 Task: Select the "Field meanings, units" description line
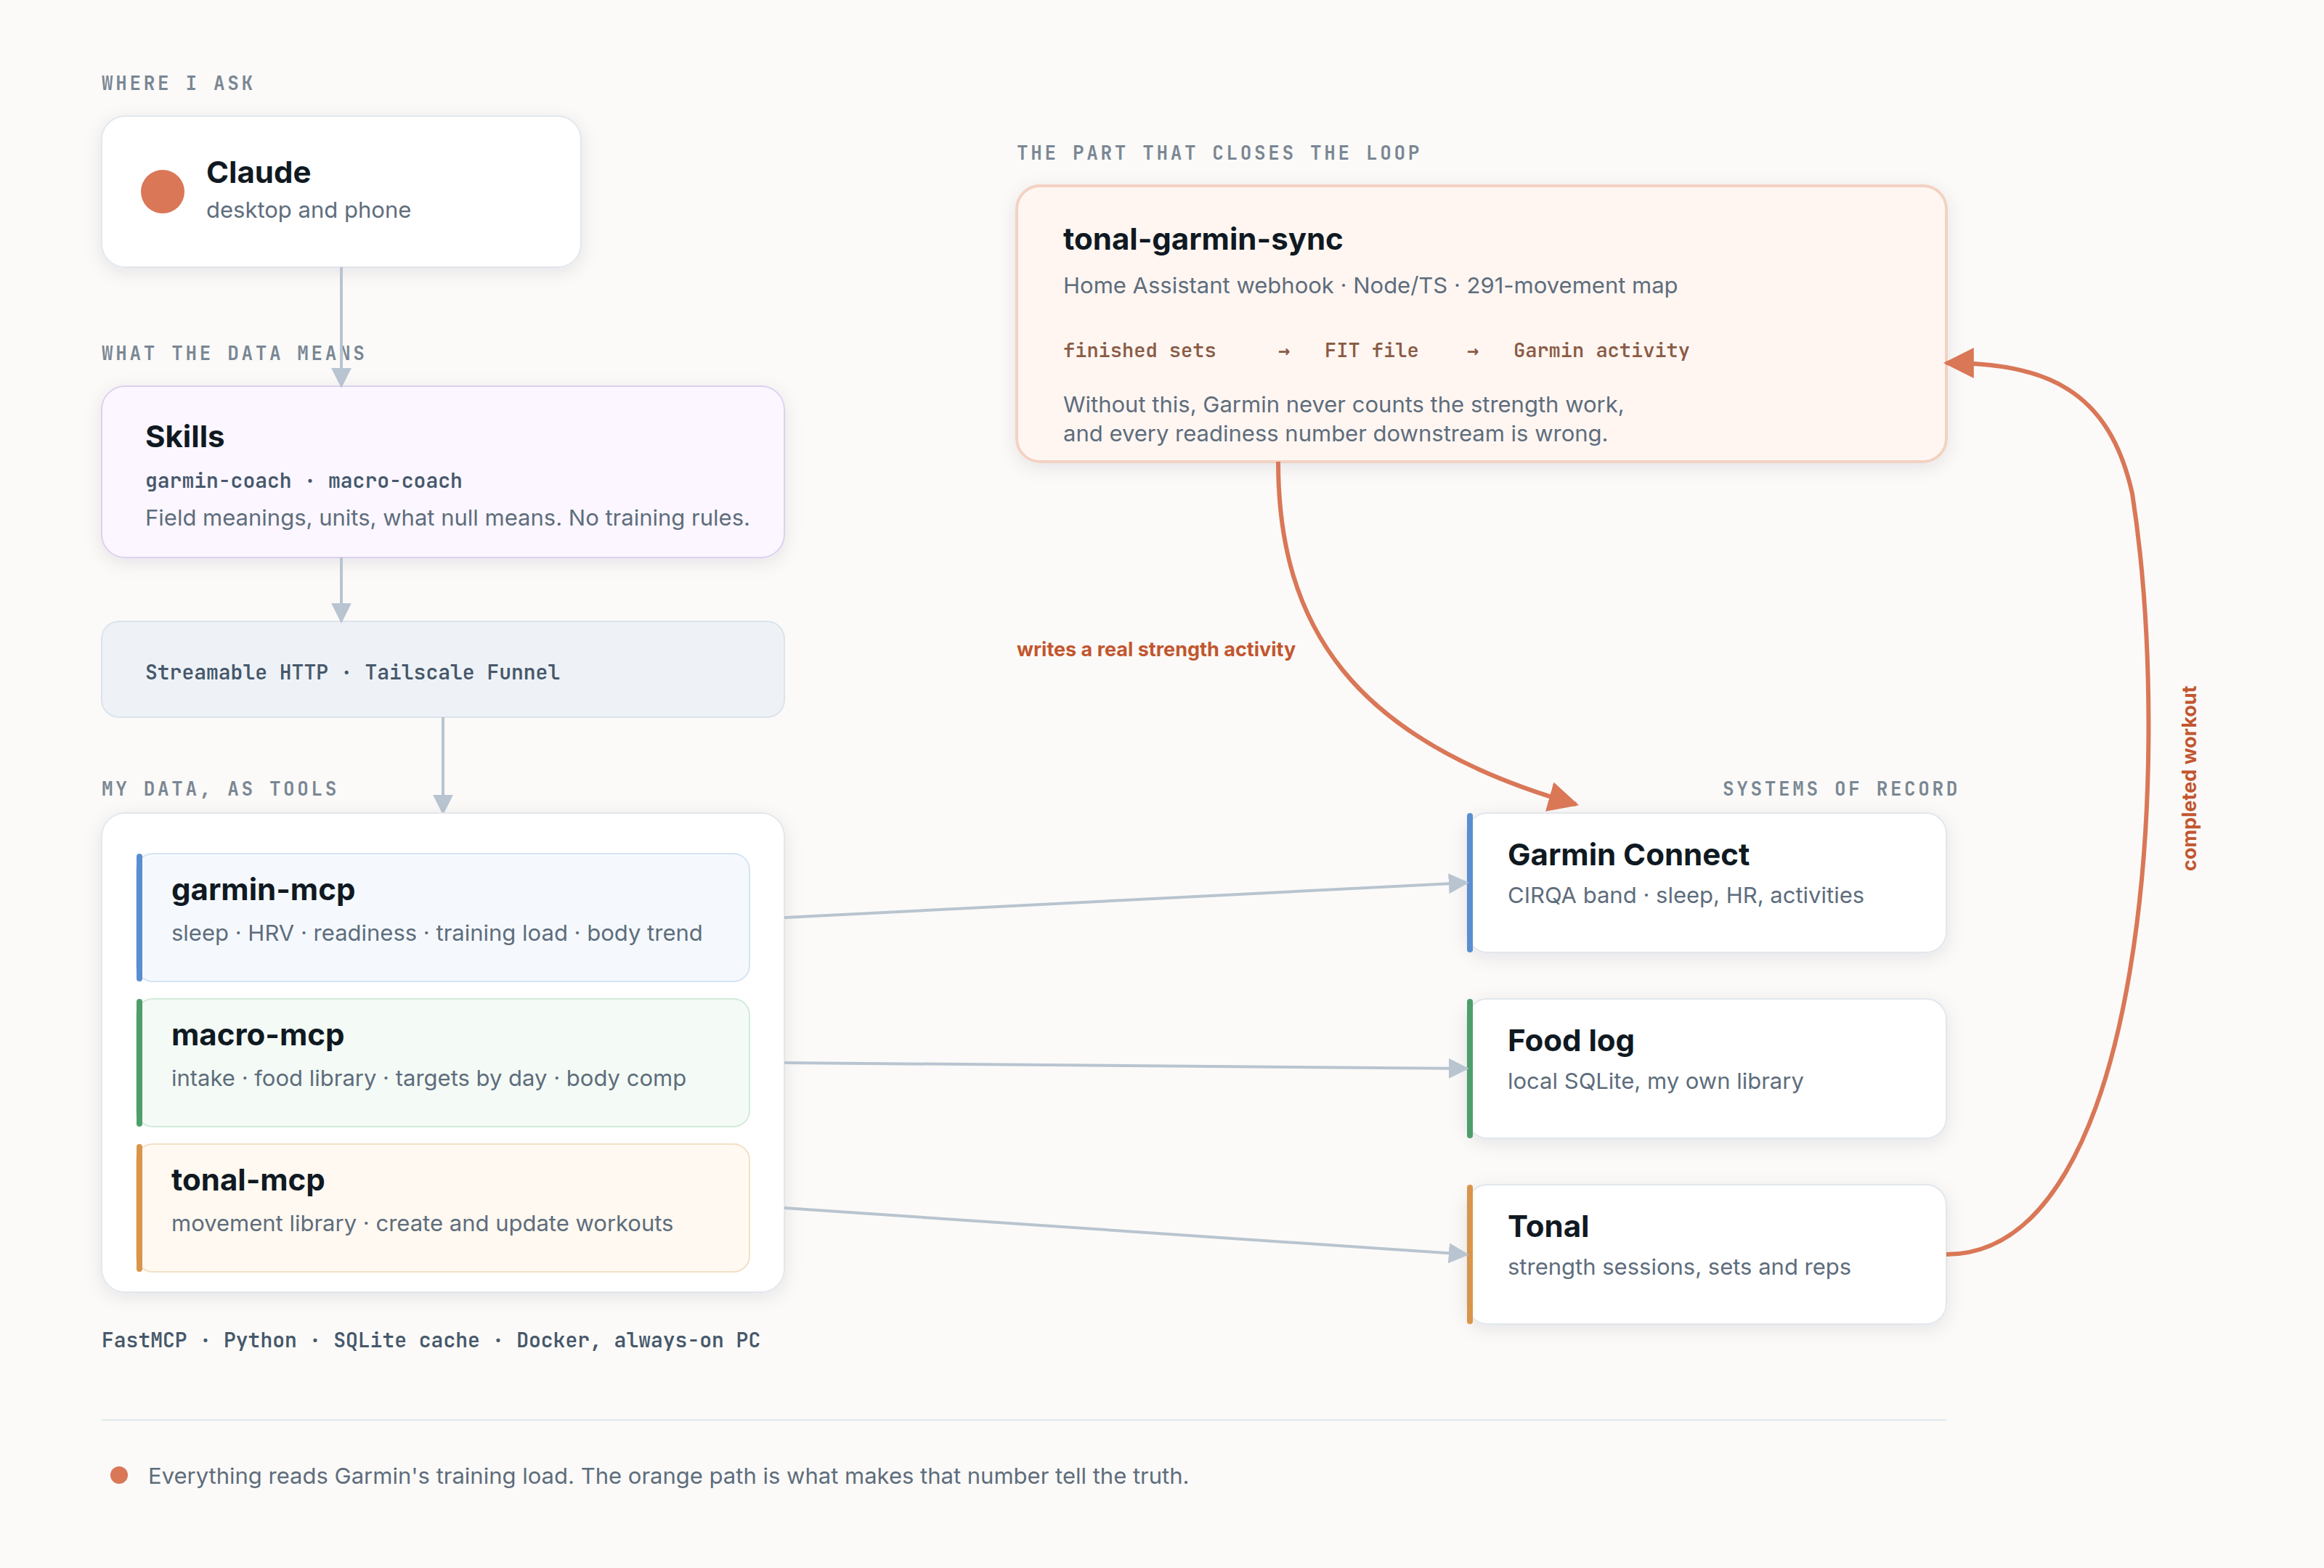tap(447, 518)
